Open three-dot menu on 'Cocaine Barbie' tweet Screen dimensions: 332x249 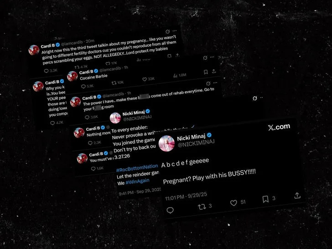[212, 57]
